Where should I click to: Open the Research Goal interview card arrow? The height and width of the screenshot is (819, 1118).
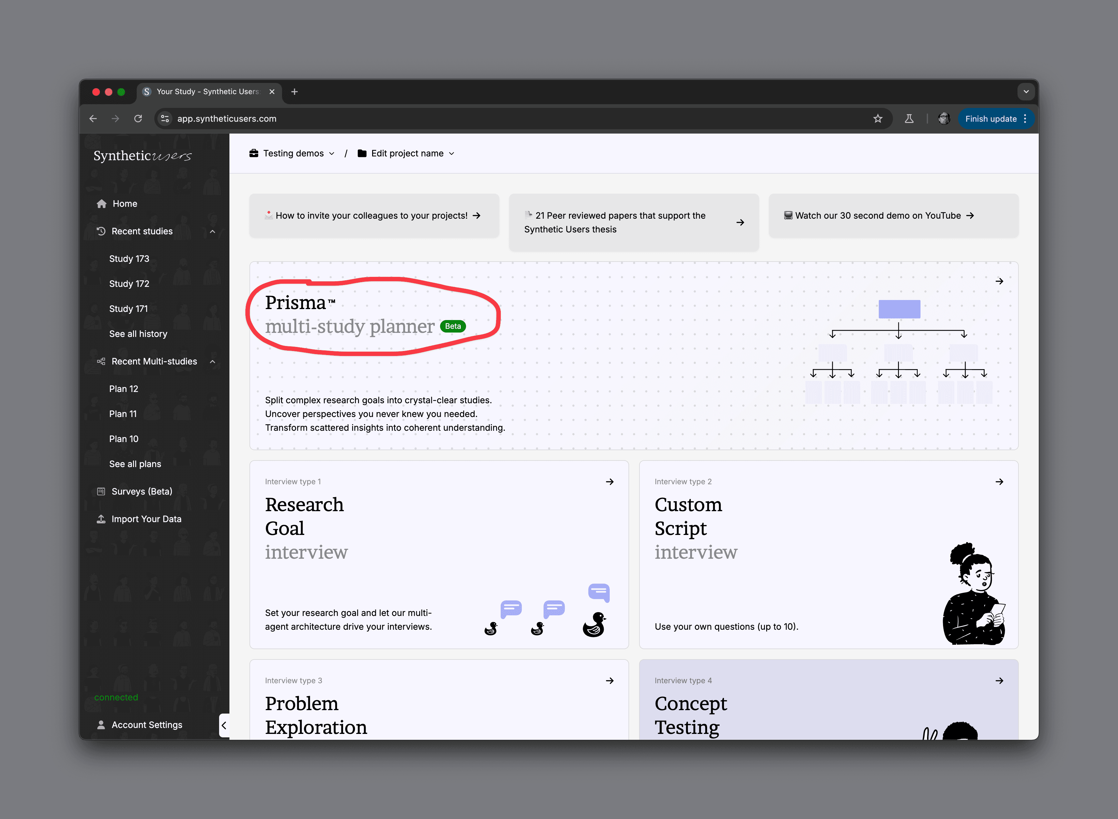point(610,482)
